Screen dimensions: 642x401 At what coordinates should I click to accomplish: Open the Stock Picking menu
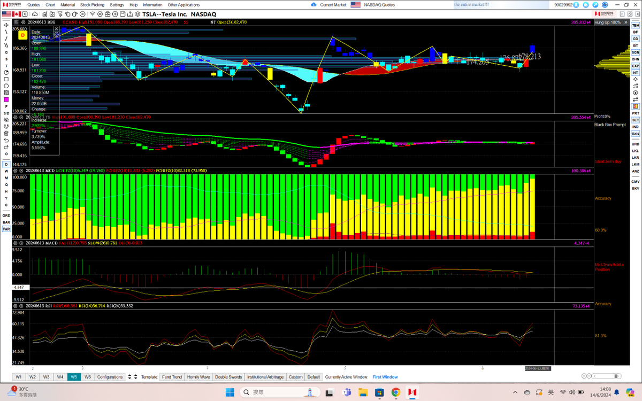coord(93,5)
